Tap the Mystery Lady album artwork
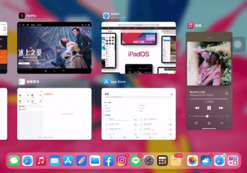 coord(209,63)
